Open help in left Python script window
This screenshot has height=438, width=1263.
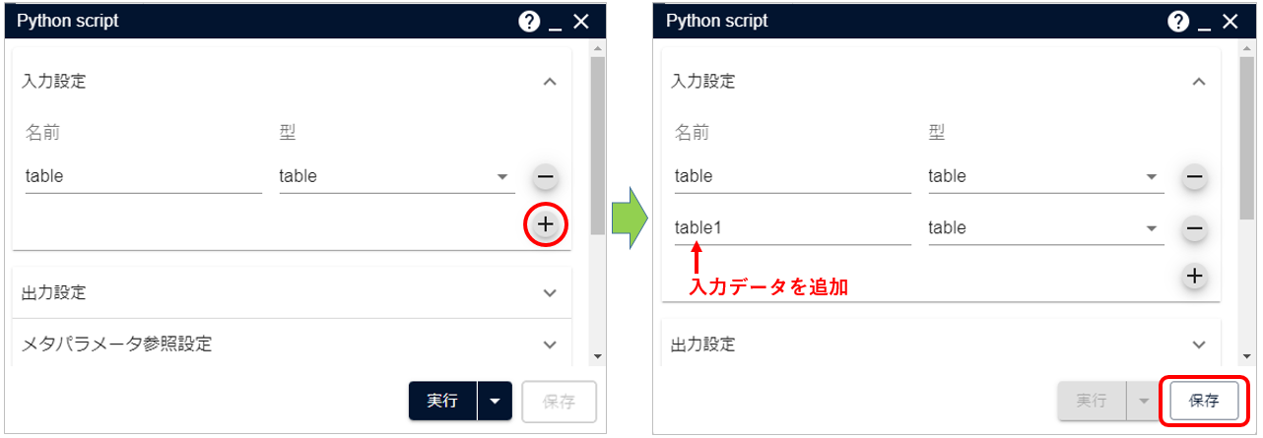pos(529,22)
